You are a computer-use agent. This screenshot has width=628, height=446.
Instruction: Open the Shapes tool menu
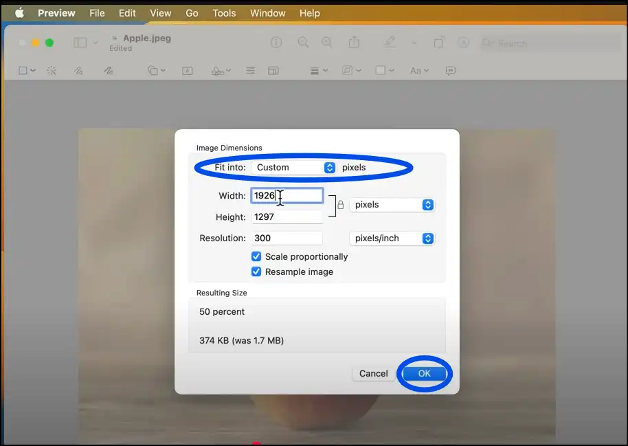pyautogui.click(x=156, y=71)
